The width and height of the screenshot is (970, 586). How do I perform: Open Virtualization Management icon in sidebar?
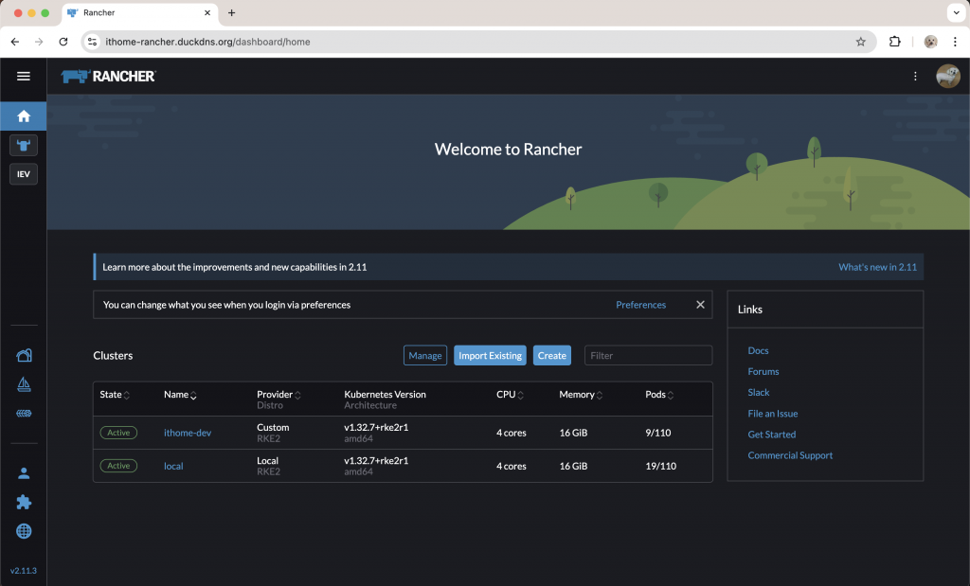[x=24, y=413]
